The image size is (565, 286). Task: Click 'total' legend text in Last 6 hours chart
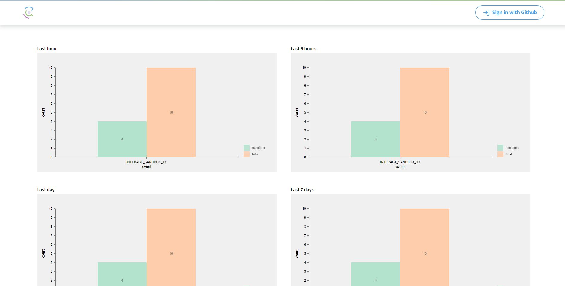509,154
